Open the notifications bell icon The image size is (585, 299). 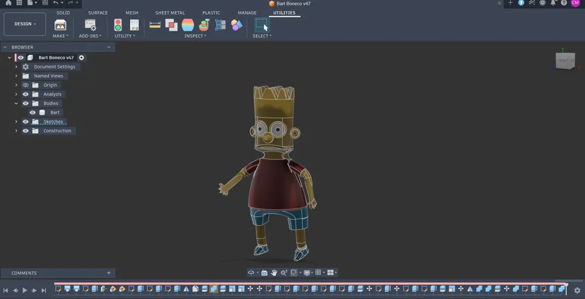tap(553, 2)
